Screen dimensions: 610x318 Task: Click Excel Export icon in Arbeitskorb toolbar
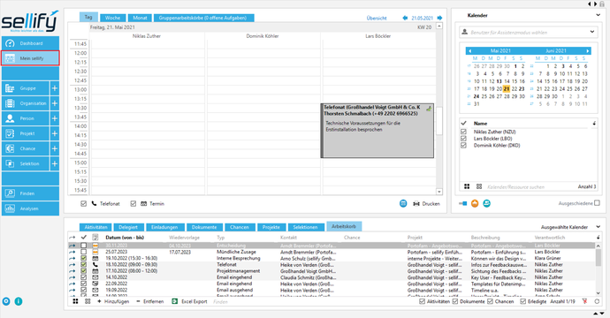coord(175,301)
